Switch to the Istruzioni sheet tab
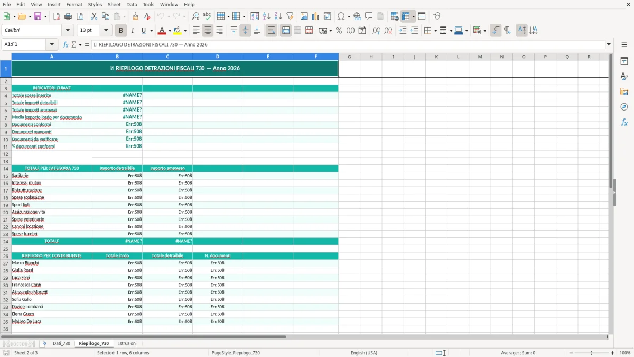The image size is (634, 357). point(127,344)
